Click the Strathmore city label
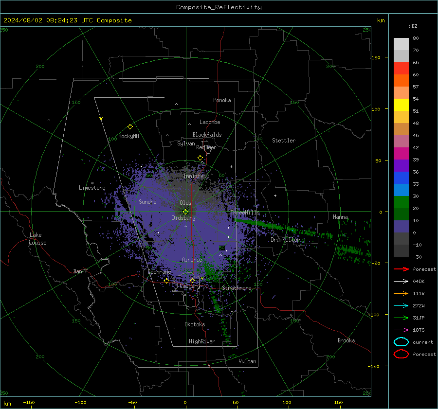Screen dimensions: 438x409 (237, 288)
